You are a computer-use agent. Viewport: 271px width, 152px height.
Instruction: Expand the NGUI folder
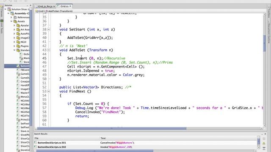(14, 42)
